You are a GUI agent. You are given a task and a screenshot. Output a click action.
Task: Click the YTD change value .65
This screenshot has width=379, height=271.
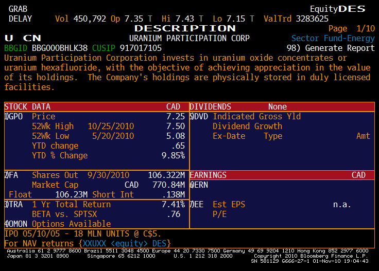[178, 146]
